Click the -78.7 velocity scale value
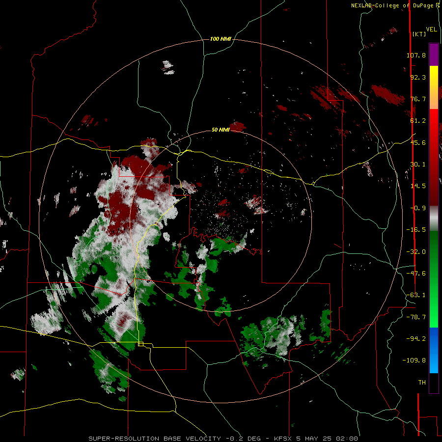This screenshot has width=442, height=442. (416, 317)
